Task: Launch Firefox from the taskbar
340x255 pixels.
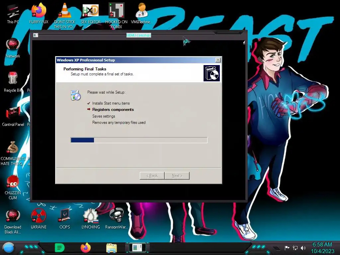Action: pyautogui.click(x=86, y=248)
